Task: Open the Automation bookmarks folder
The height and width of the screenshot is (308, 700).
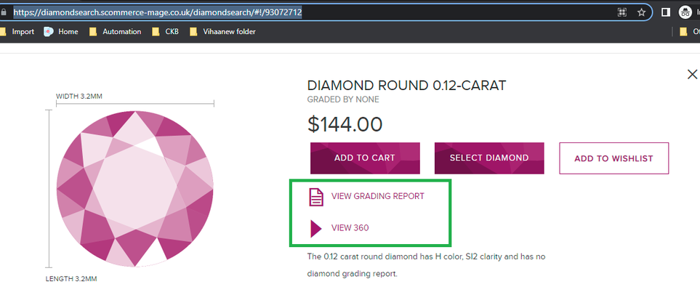Action: pos(115,32)
